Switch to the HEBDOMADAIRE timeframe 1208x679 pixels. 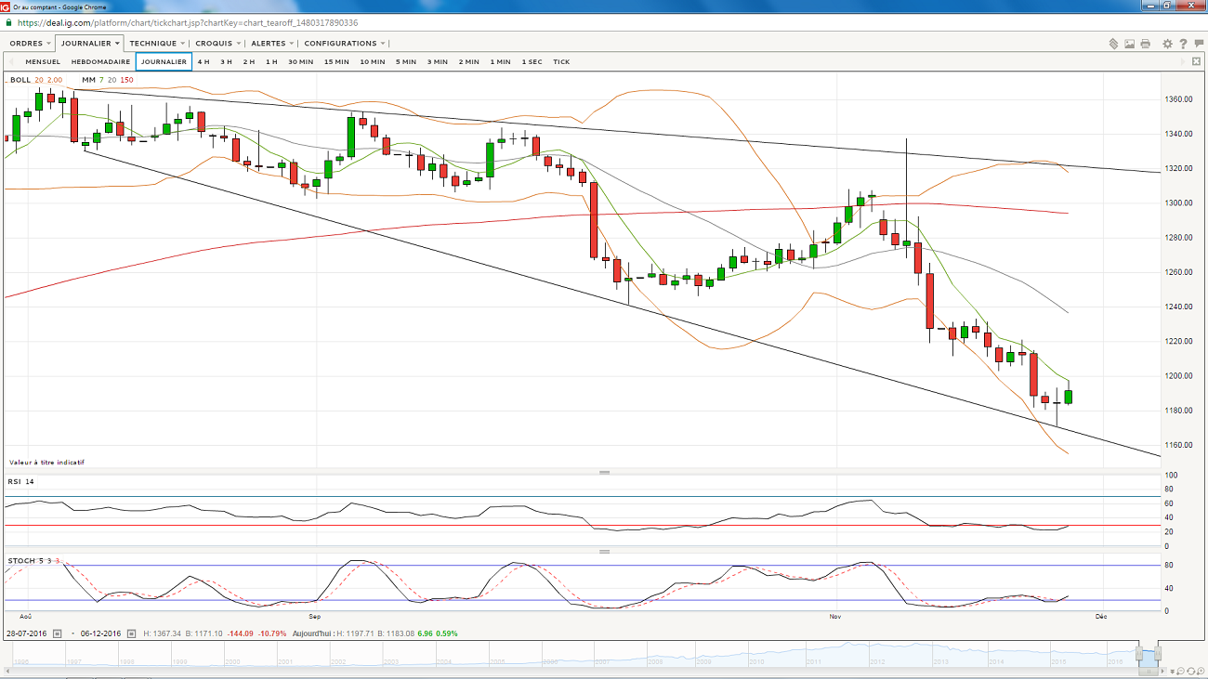point(100,62)
